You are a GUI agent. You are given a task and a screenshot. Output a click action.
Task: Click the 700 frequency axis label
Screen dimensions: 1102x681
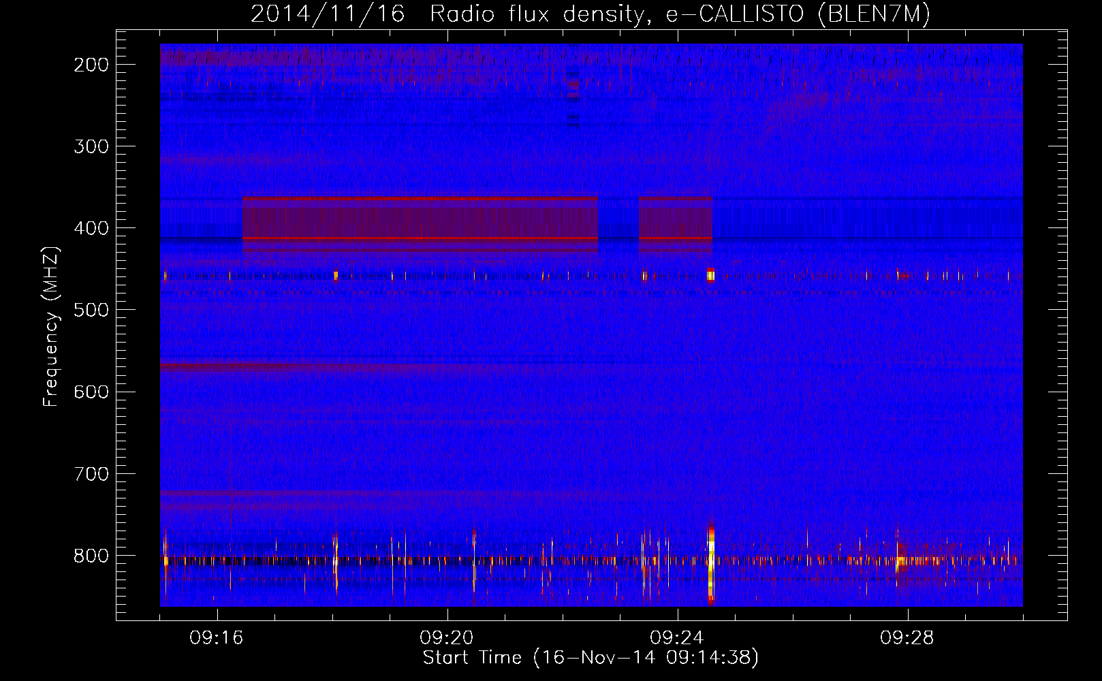pyautogui.click(x=91, y=473)
